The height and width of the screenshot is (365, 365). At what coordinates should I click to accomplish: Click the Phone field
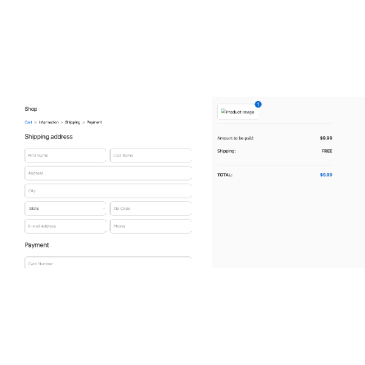(151, 226)
